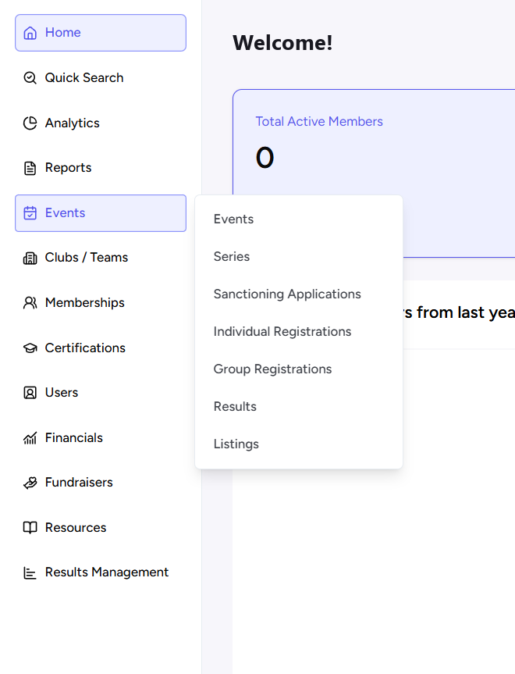Go to the Analytics section
This screenshot has height=674, width=515.
tap(101, 123)
